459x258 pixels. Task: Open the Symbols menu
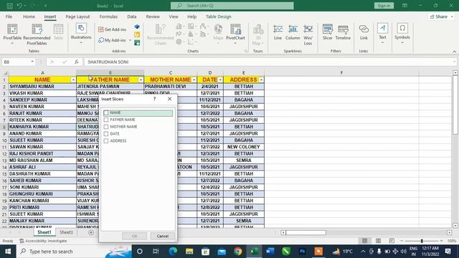(402, 34)
